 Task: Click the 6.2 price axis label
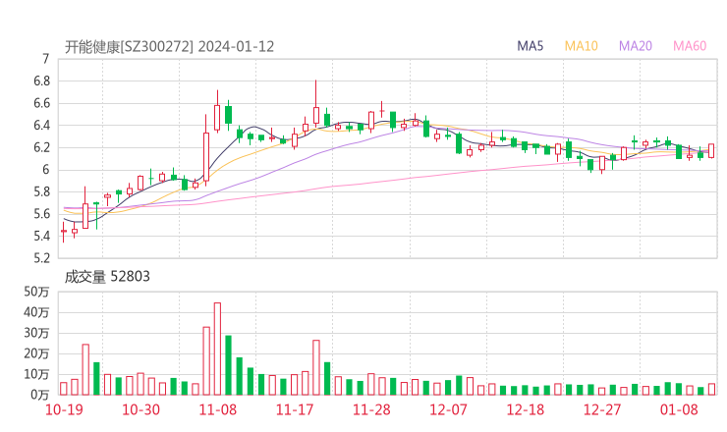41,147
